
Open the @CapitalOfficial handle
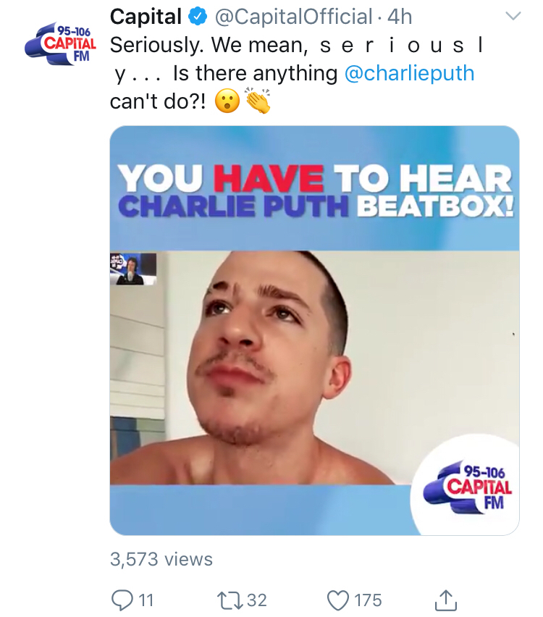293,17
